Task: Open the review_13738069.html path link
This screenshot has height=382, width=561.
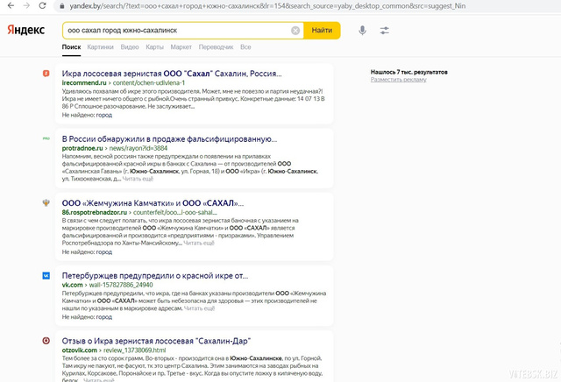Action: click(134, 350)
